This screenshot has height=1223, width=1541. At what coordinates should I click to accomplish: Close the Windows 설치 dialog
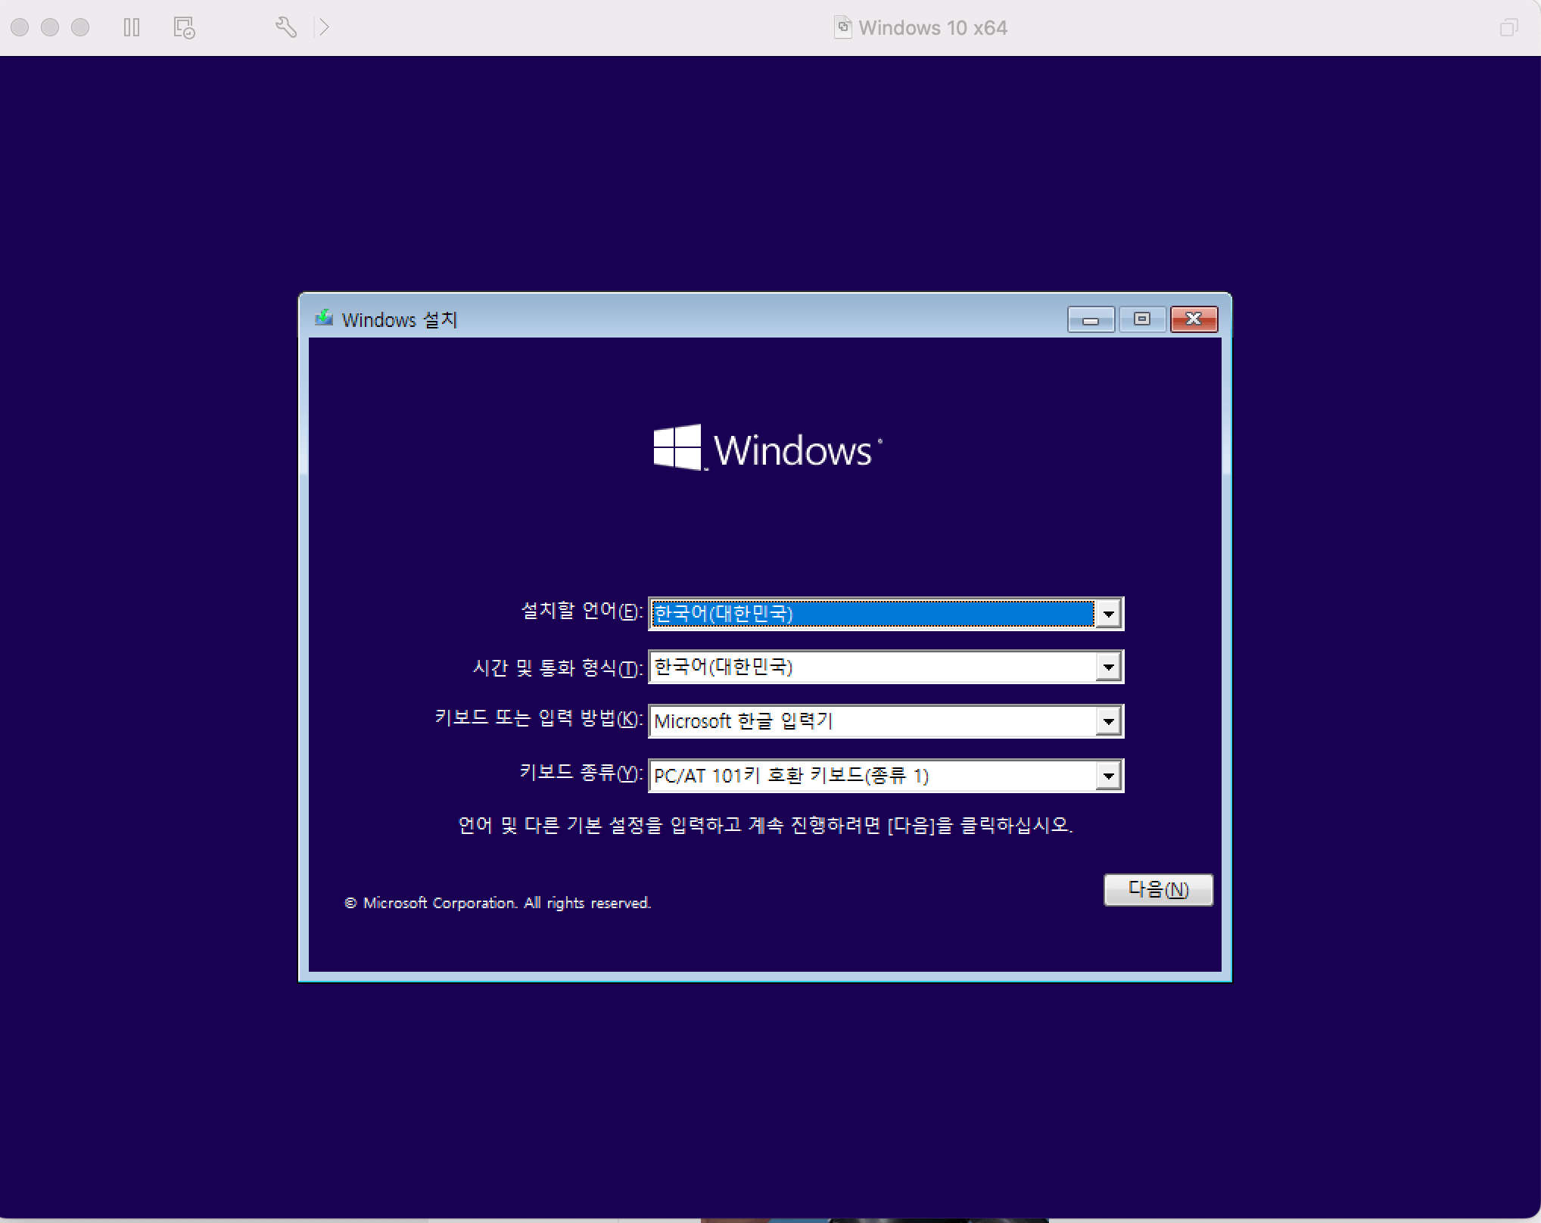(x=1194, y=319)
